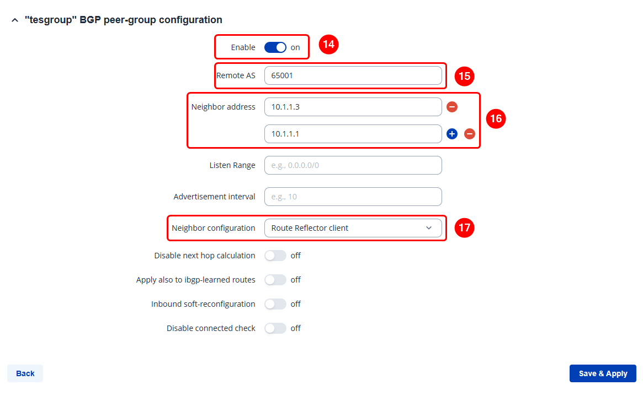The height and width of the screenshot is (396, 643).
Task: Focus the Listen Range input
Action: pos(353,165)
